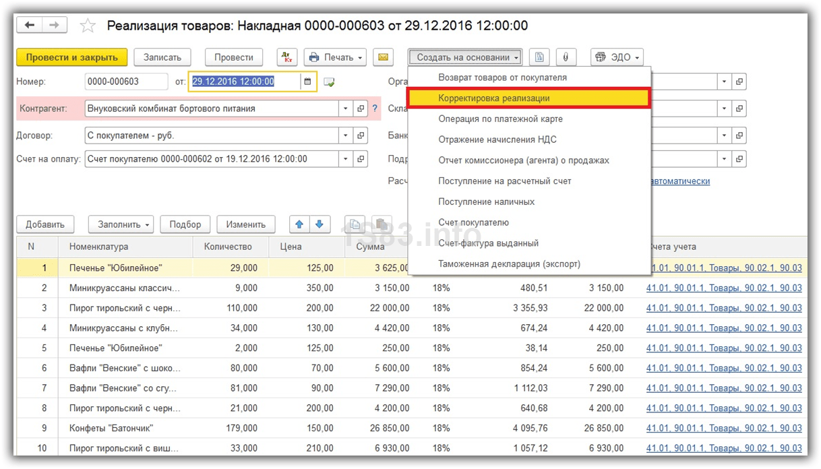Click the envelope email icon in toolbar
The width and height of the screenshot is (821, 469).
(383, 57)
